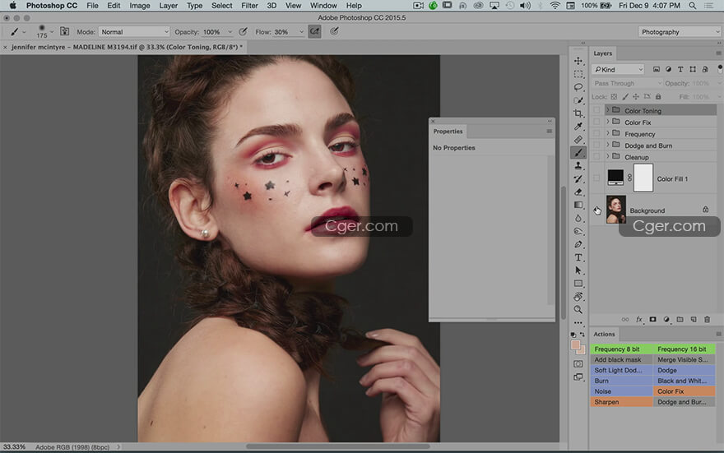Click Delete layer trash icon
Screen dimensions: 724x453
click(x=707, y=319)
